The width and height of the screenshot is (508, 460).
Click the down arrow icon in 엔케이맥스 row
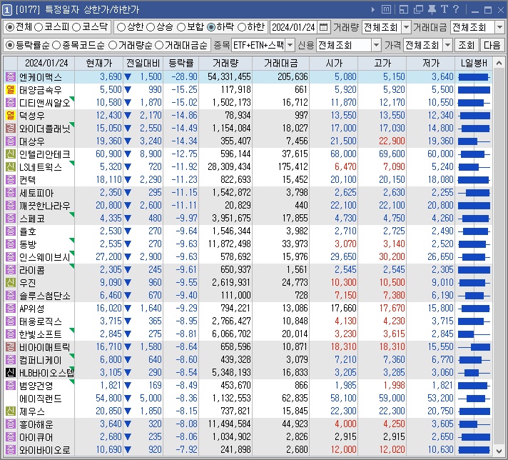[x=128, y=77]
